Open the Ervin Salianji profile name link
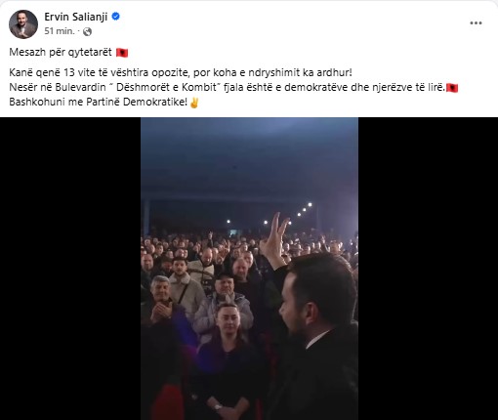This screenshot has height=420, width=498. point(76,17)
